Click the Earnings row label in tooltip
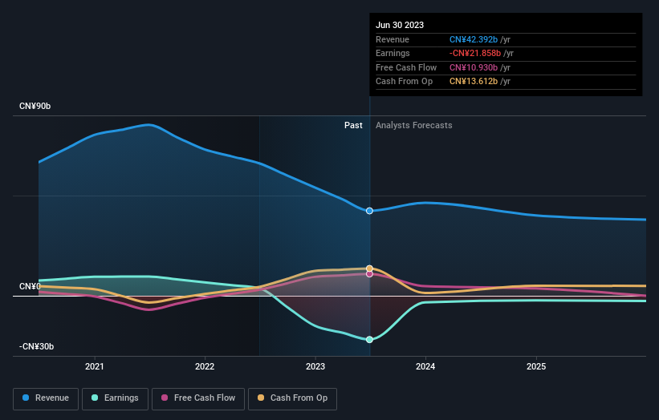 pyautogui.click(x=393, y=53)
